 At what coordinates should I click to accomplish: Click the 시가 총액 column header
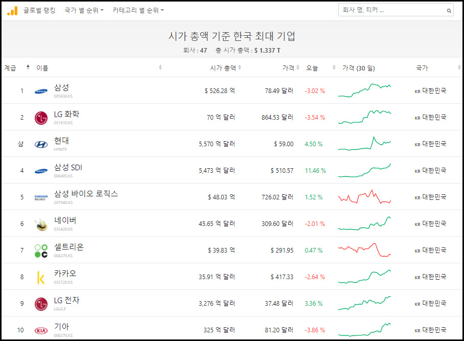pos(223,68)
